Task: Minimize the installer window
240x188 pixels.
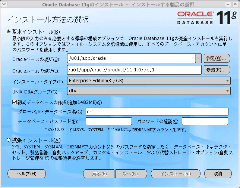Action: point(228,4)
